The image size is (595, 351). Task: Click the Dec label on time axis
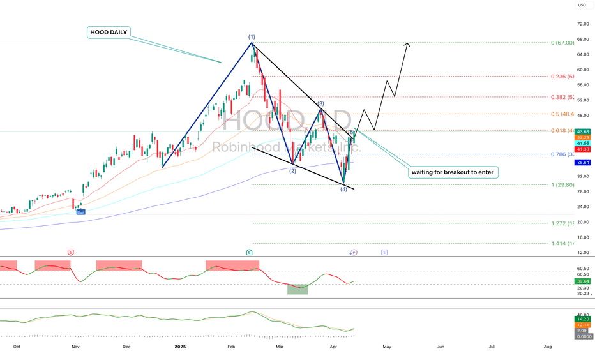point(126,347)
